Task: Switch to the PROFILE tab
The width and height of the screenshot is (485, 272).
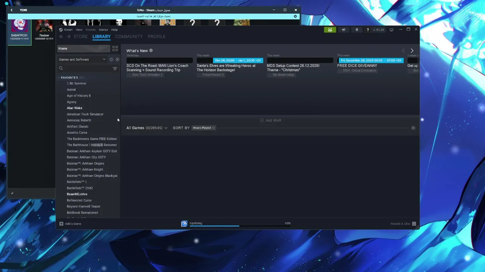Action: tap(156, 37)
